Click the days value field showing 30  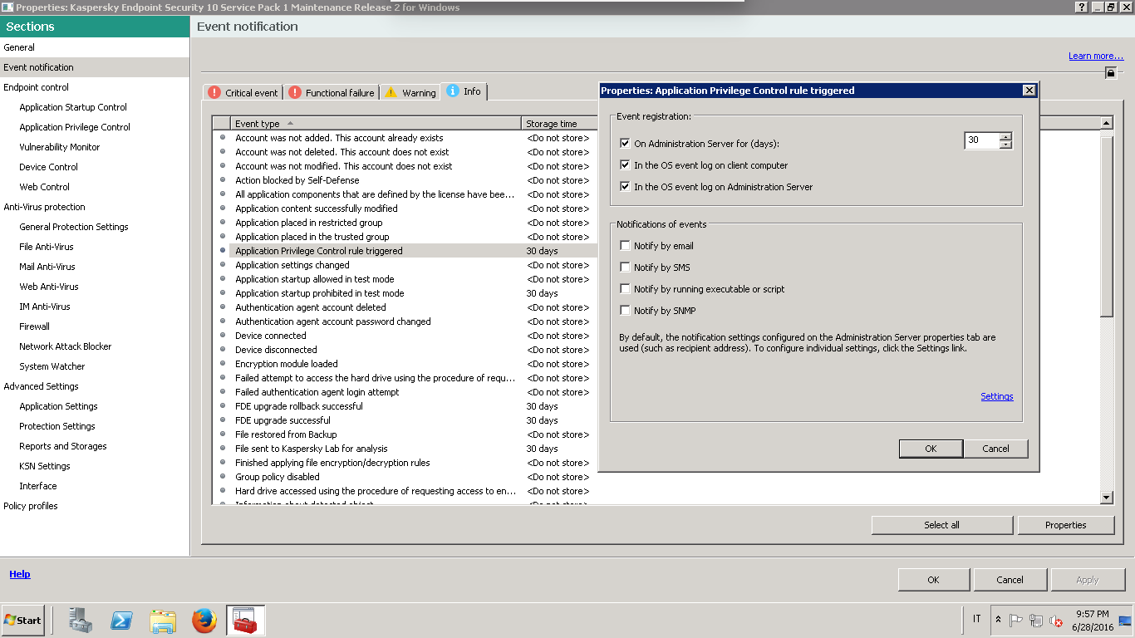(981, 141)
